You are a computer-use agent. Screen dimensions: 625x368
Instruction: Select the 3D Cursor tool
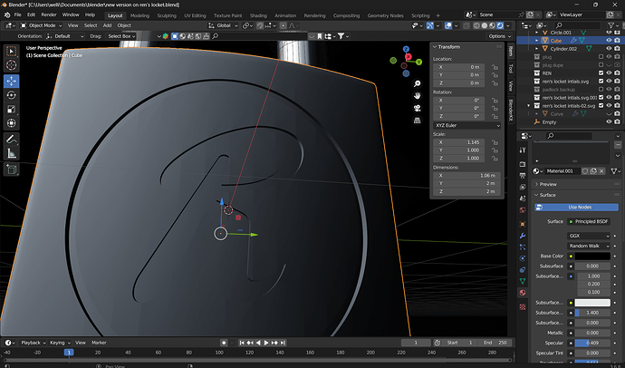[x=11, y=65]
